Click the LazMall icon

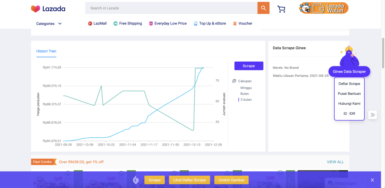tap(90, 24)
